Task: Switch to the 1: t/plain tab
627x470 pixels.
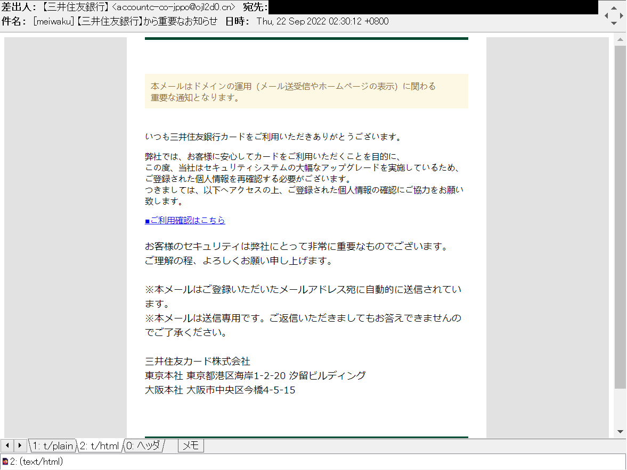Action: coord(53,446)
